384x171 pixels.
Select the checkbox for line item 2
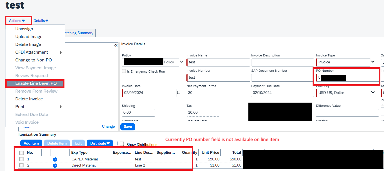[x=21, y=165]
